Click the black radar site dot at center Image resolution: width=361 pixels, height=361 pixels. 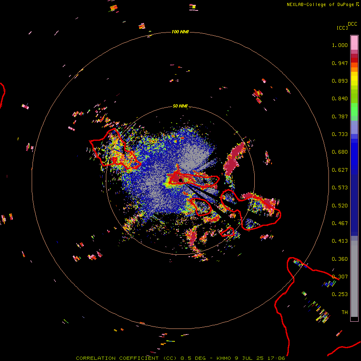click(181, 180)
